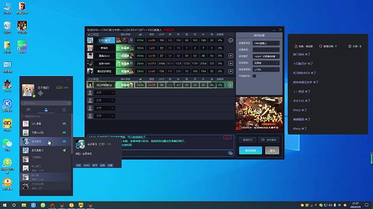Click the game mode field in room settings
373x209 pixels.
pos(266,56)
